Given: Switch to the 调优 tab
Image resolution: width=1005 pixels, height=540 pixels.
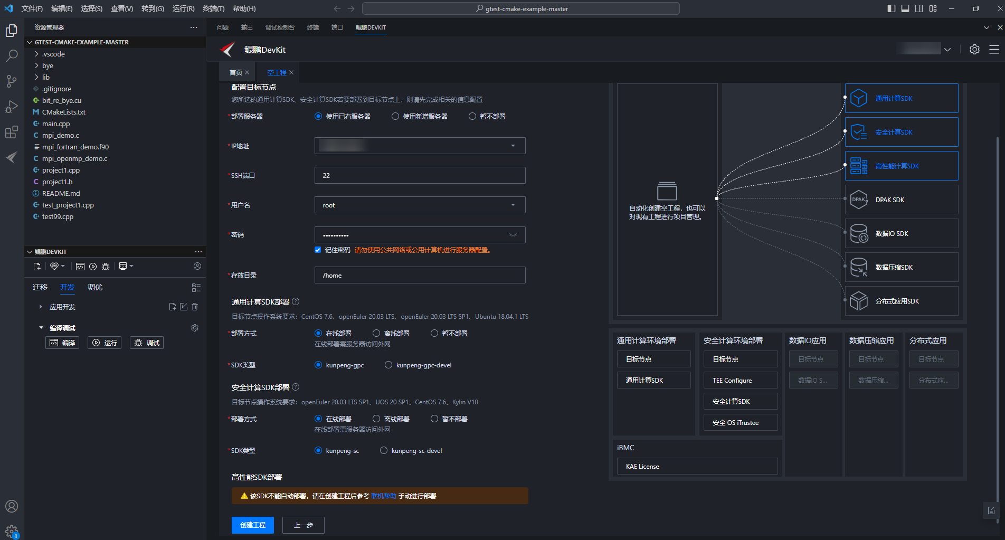Looking at the screenshot, I should pyautogui.click(x=95, y=287).
